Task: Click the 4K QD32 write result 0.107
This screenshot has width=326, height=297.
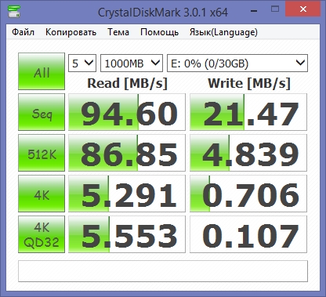Action: (x=248, y=234)
